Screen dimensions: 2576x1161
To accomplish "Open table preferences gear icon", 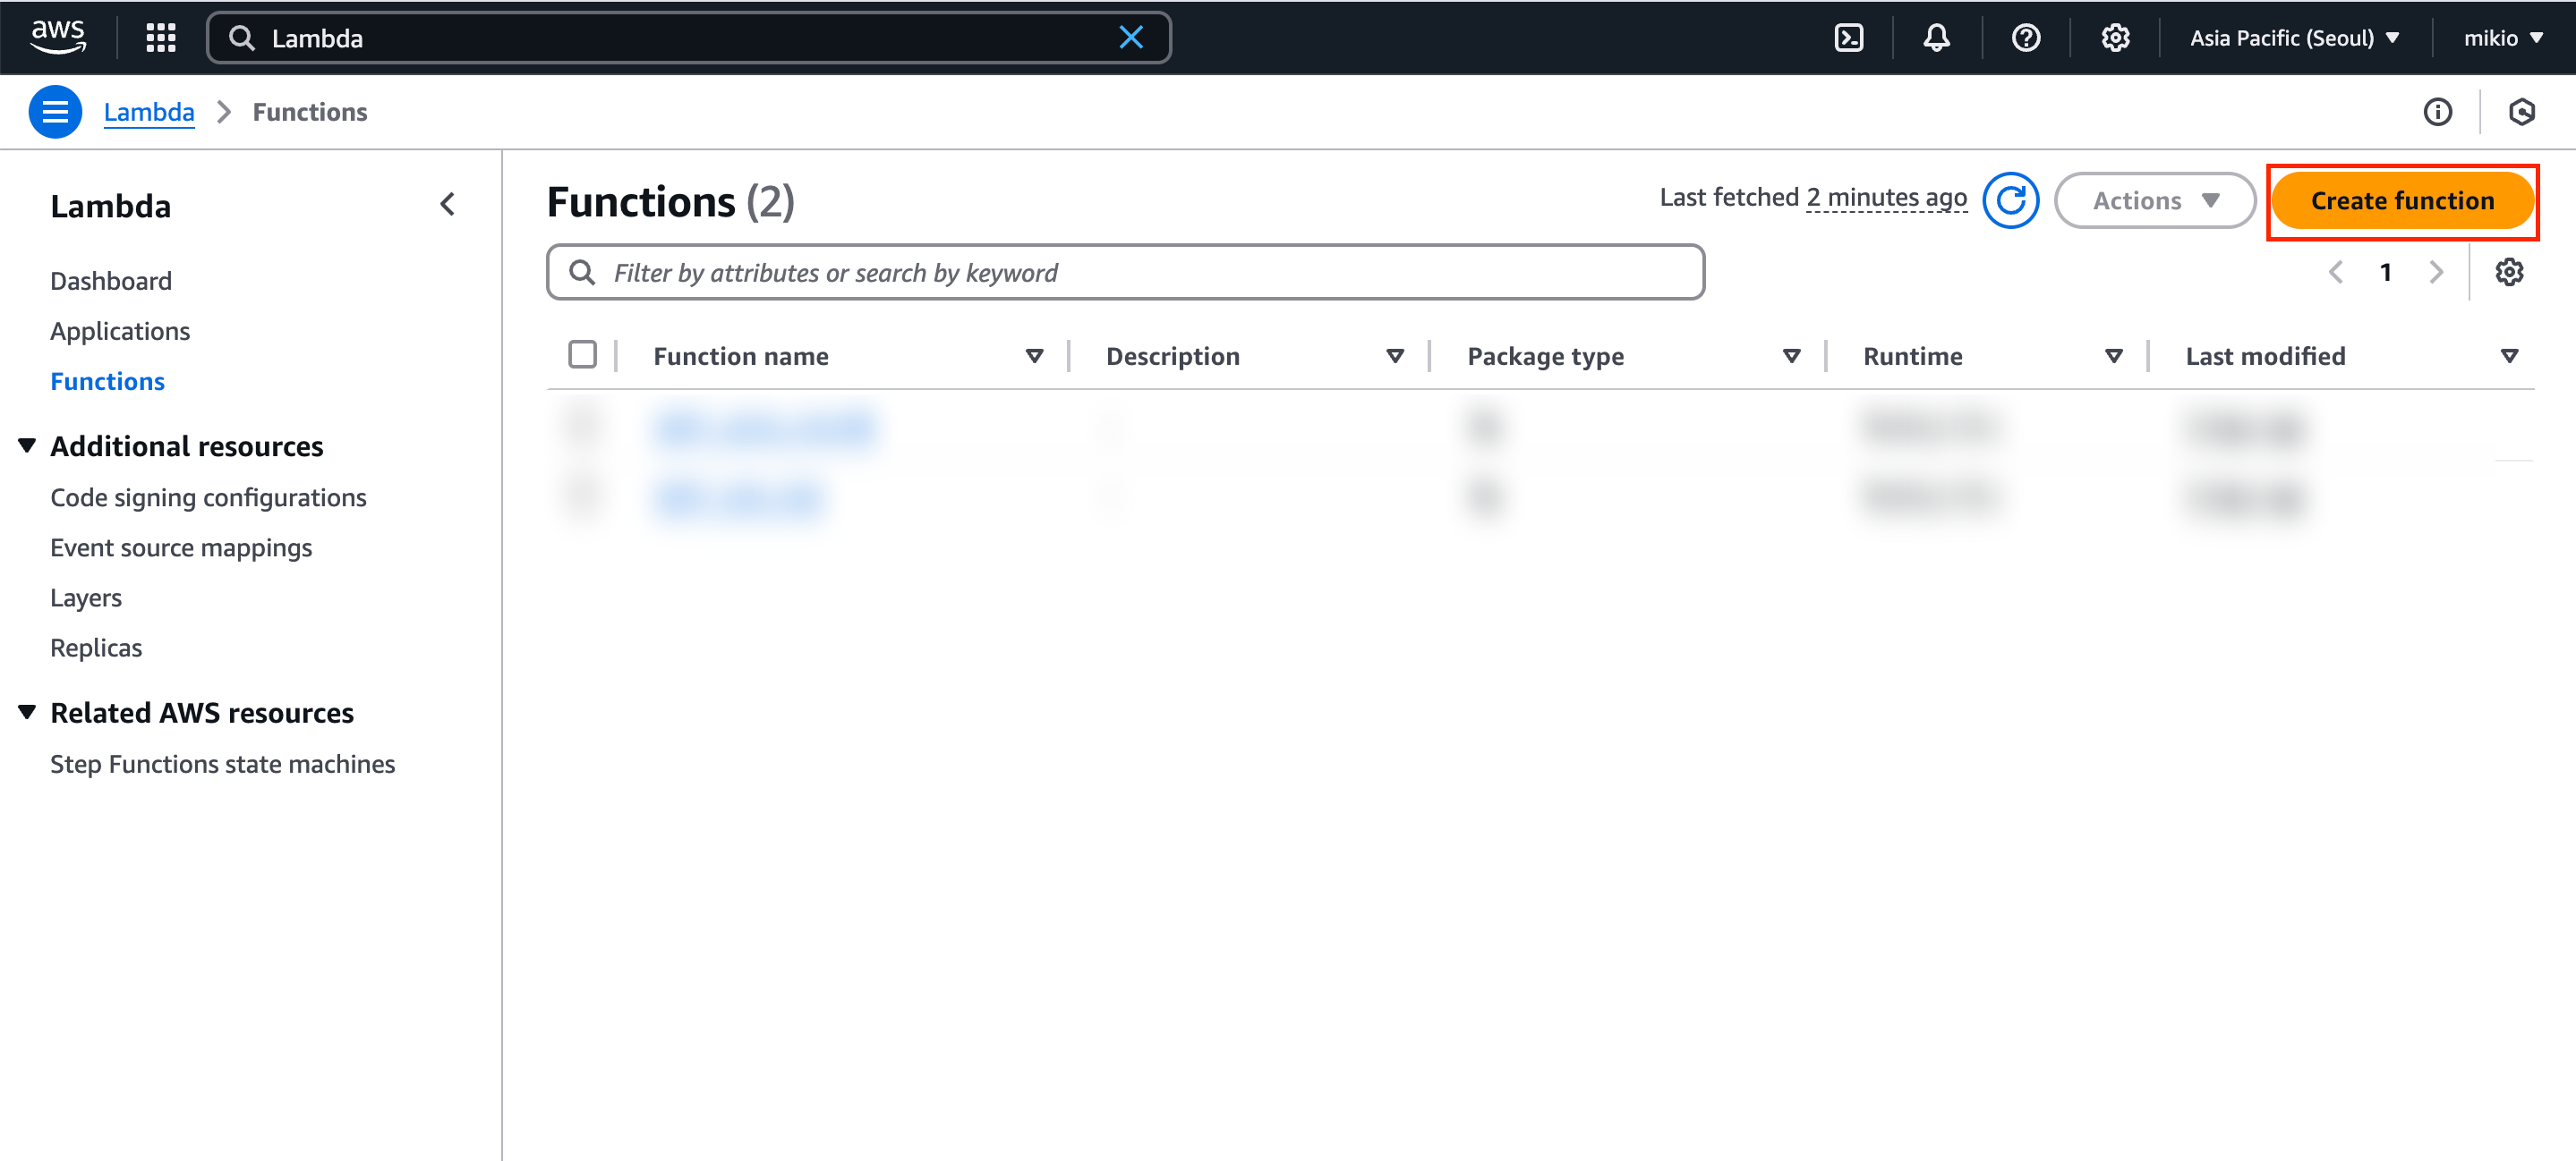I will point(2508,272).
